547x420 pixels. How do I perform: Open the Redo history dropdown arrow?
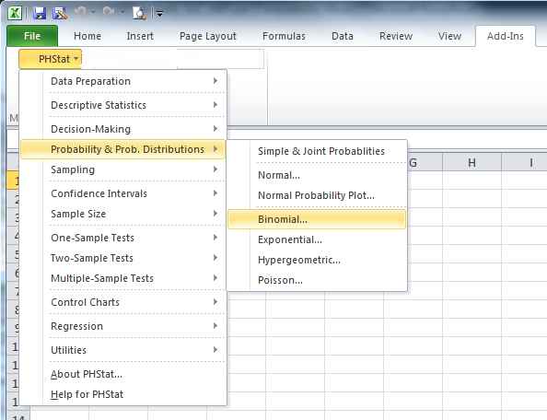pyautogui.click(x=122, y=13)
